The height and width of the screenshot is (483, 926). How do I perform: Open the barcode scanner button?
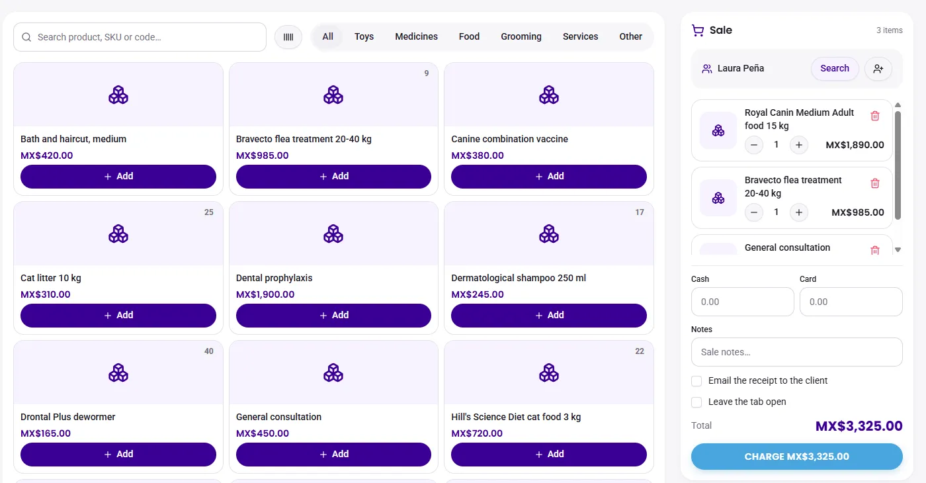tap(288, 37)
